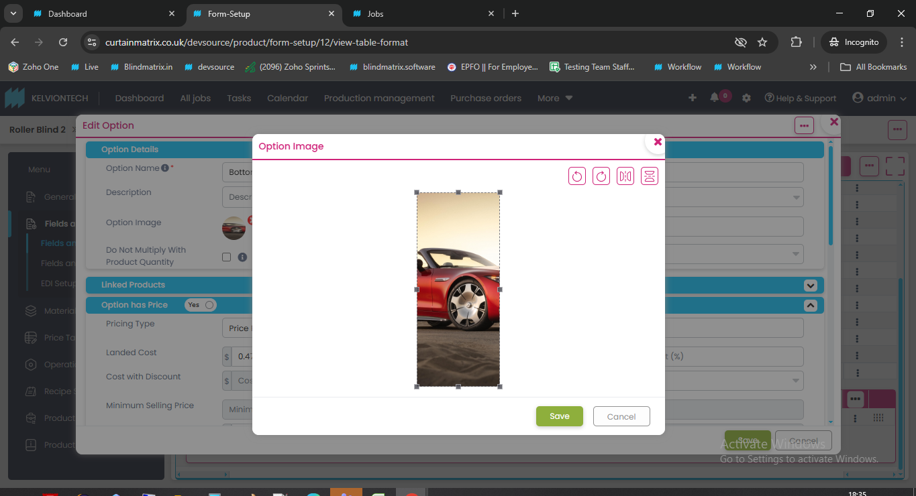
Task: Tick the Do Not Multiply With Product Quantity checkbox
Action: (226, 257)
